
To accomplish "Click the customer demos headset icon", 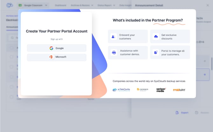I will [113, 52].
